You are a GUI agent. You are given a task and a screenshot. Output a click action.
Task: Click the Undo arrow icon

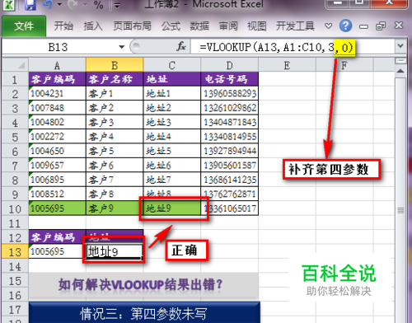pyautogui.click(x=48, y=4)
